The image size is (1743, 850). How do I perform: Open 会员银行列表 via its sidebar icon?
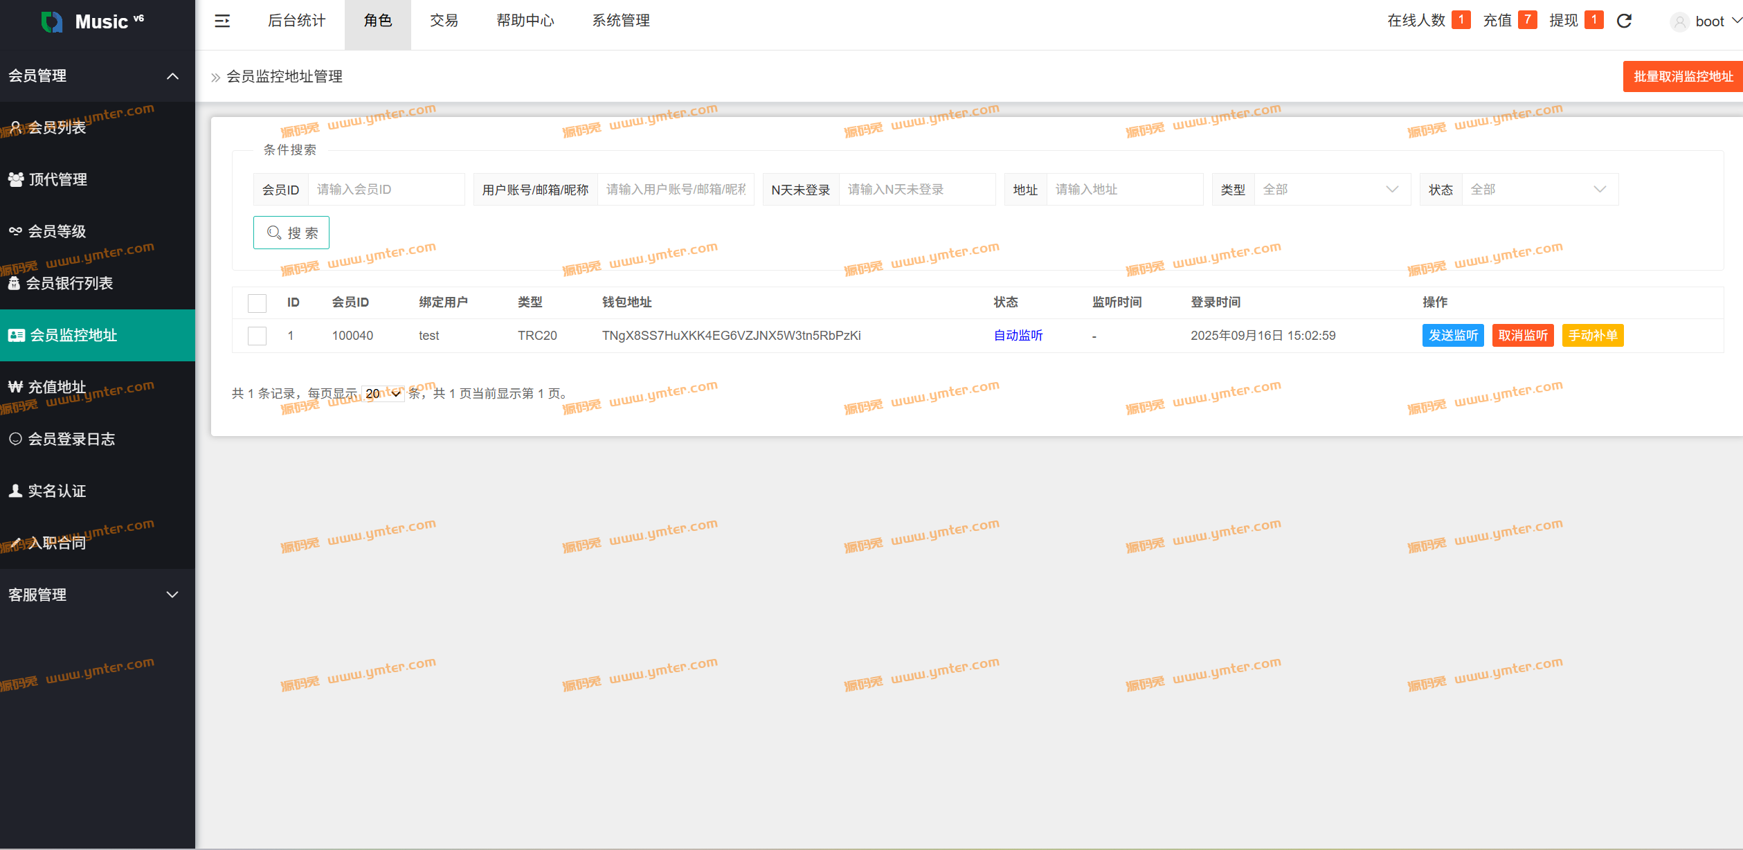click(x=14, y=283)
